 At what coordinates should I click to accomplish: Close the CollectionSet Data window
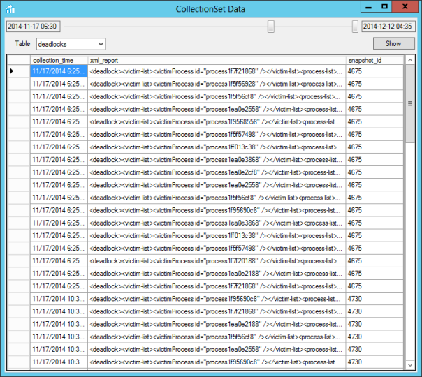coord(405,7)
